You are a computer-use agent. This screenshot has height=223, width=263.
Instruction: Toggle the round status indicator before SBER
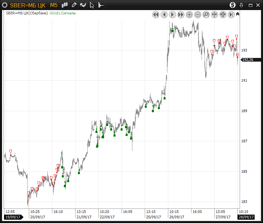pos(5,5)
